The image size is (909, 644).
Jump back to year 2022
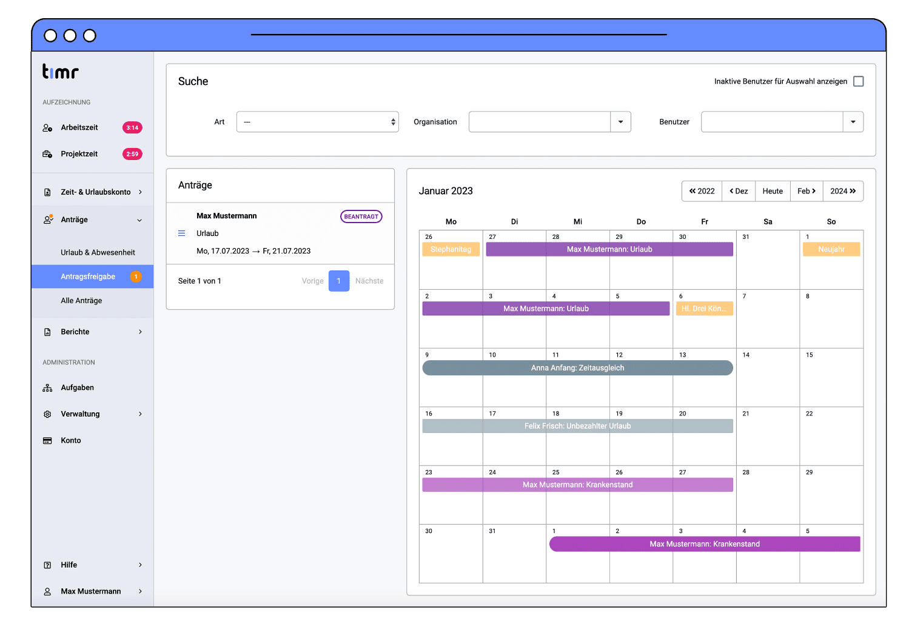(702, 191)
